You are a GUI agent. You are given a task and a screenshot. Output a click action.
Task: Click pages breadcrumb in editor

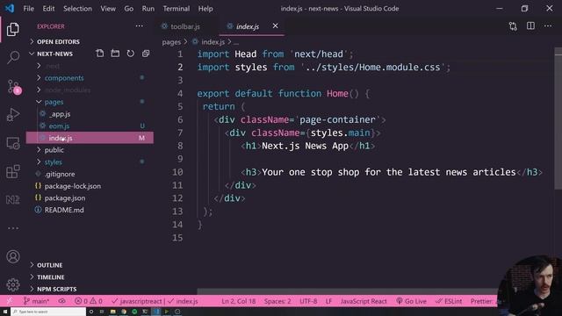(171, 42)
